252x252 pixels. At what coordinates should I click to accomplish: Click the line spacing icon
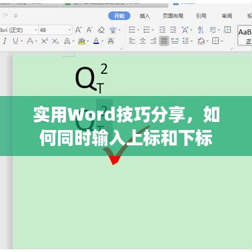tap(185, 41)
